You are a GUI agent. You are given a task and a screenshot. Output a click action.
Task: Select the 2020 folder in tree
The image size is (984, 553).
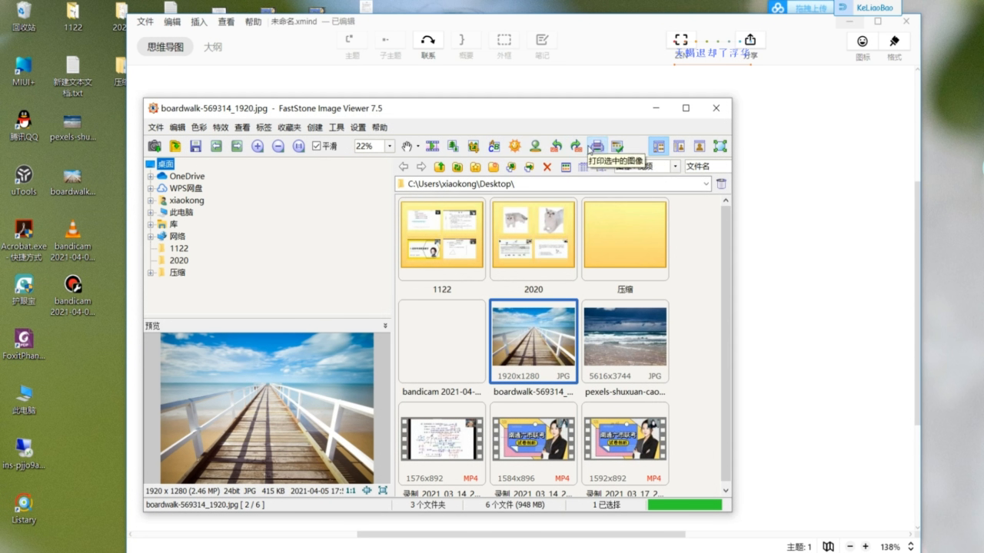point(179,260)
